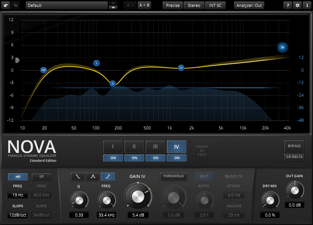Select the low shelf filter shape
The height and width of the screenshot is (225, 313).
[78, 176]
